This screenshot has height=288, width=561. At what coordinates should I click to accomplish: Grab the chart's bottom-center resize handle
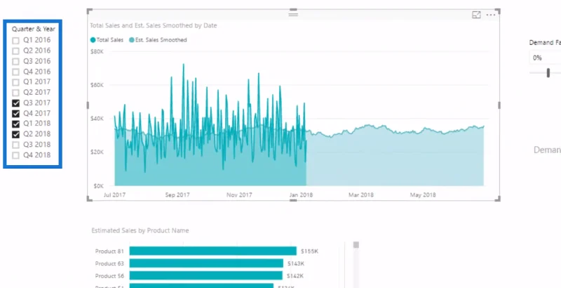pyautogui.click(x=293, y=200)
